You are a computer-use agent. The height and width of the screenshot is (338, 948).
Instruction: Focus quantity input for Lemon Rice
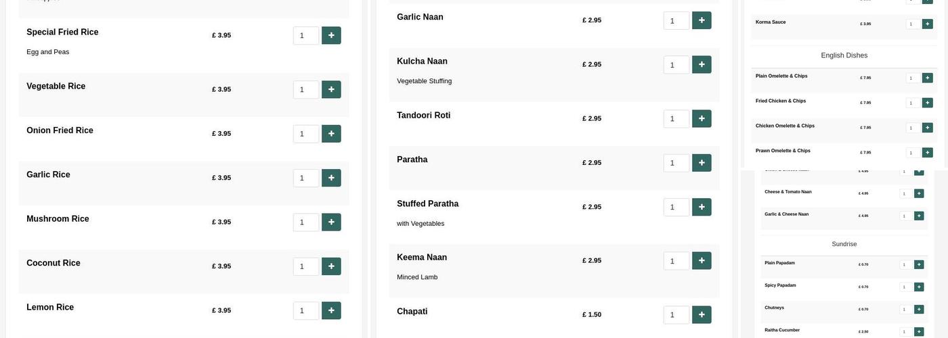305,311
